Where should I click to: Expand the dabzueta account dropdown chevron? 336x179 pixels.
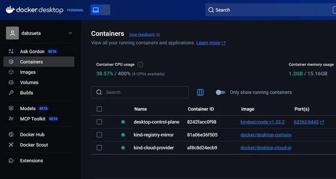71,33
